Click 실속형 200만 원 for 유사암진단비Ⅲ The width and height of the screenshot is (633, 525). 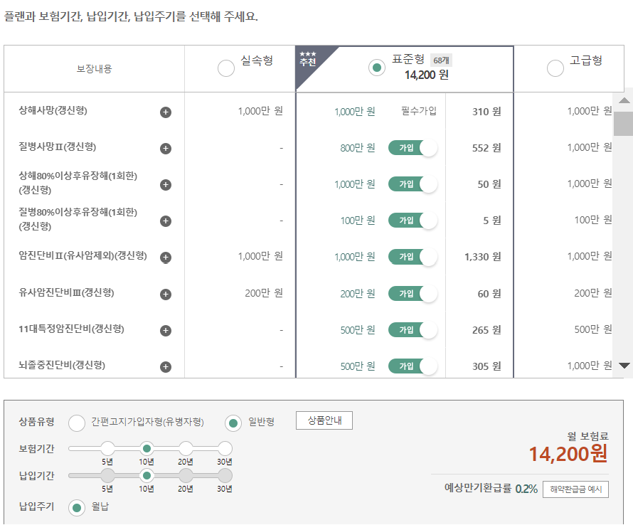pos(264,293)
